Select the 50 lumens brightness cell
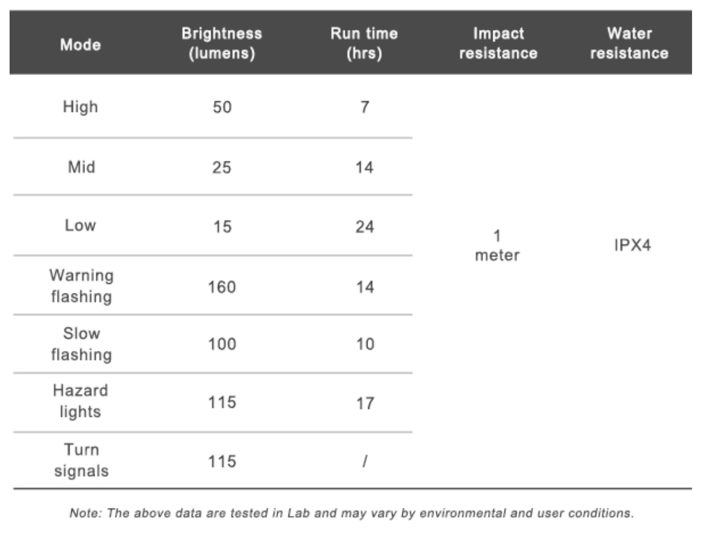Viewport: 704px width, 533px height. point(221,109)
